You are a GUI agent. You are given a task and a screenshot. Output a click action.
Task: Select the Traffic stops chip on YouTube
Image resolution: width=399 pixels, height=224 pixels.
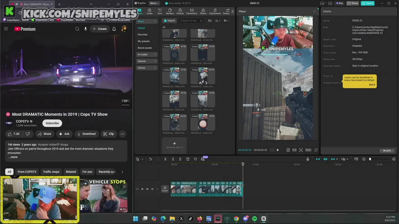[x=51, y=172]
